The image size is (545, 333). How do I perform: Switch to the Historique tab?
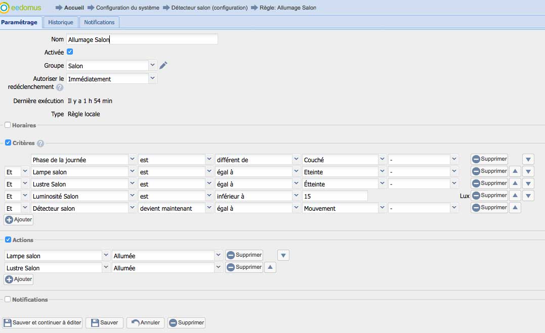[61, 22]
